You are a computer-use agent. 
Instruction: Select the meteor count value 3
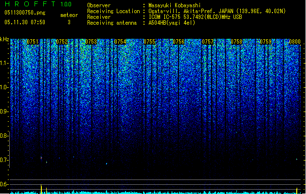click(x=69, y=22)
